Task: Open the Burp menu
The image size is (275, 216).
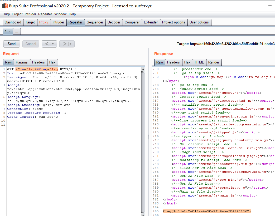Action: pyautogui.click(x=6, y=14)
